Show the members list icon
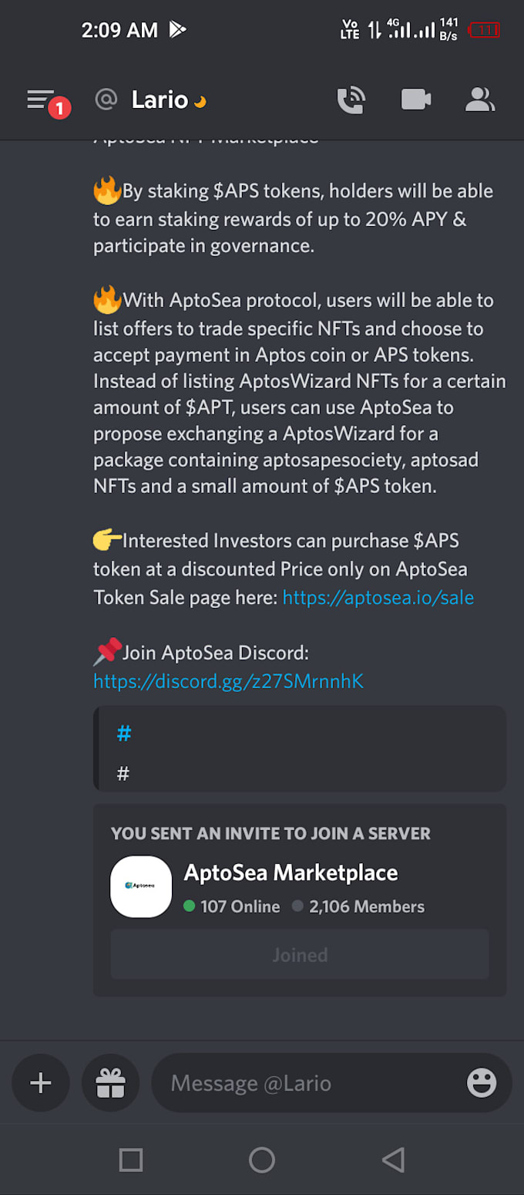The height and width of the screenshot is (1195, 524). click(x=479, y=100)
